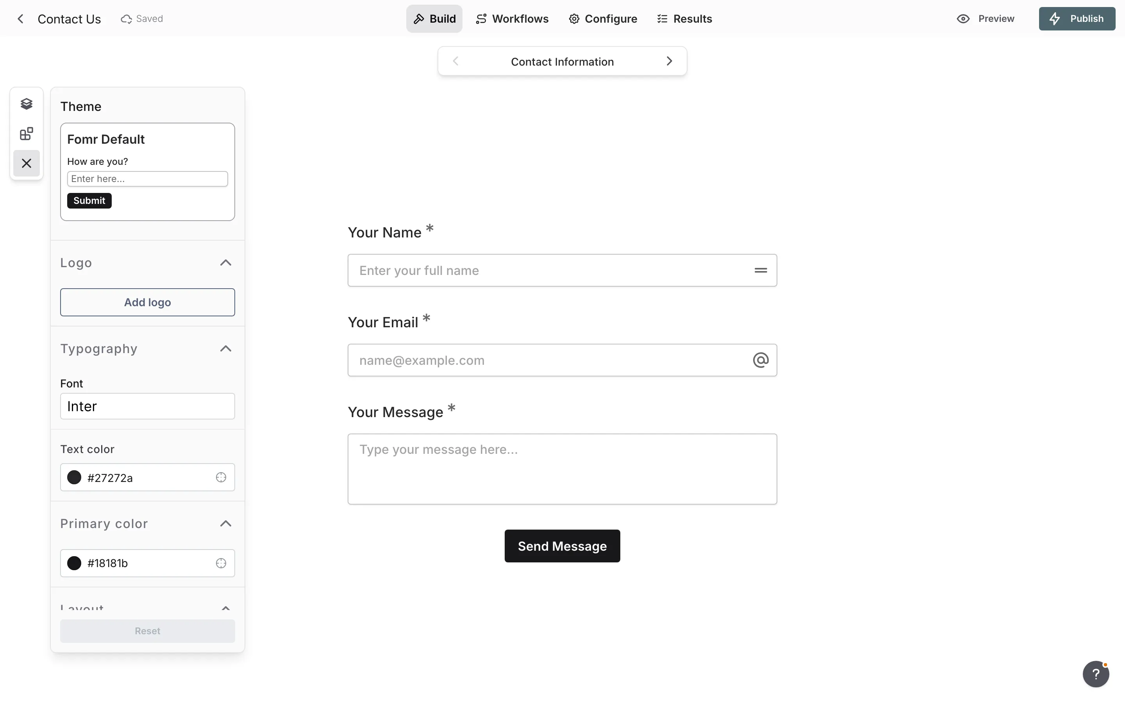Screen dimensions: 1125x703
Task: Click the short text icon in name field
Action: (761, 270)
